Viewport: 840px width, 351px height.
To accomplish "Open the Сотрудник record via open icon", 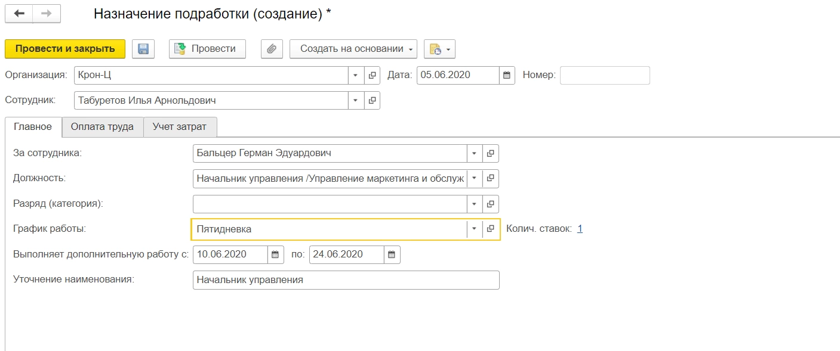I will pyautogui.click(x=372, y=100).
